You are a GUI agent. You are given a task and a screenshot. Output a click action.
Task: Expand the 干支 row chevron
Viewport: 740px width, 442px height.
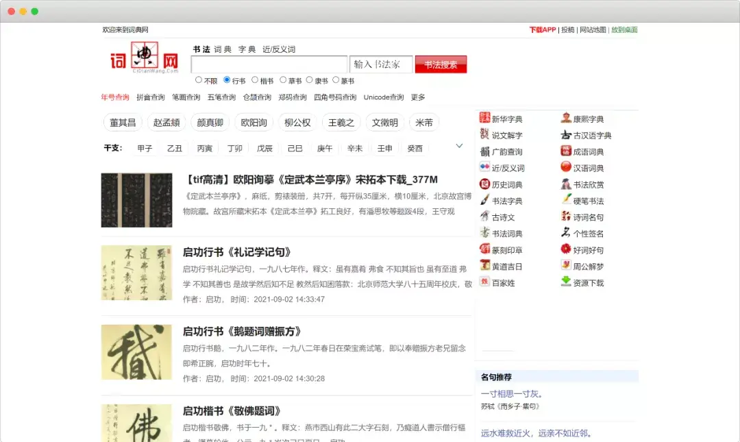(460, 146)
